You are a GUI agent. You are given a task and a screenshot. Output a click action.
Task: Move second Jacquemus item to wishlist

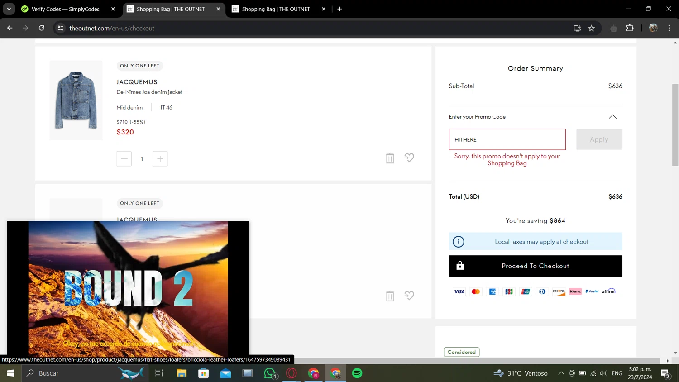click(x=409, y=296)
